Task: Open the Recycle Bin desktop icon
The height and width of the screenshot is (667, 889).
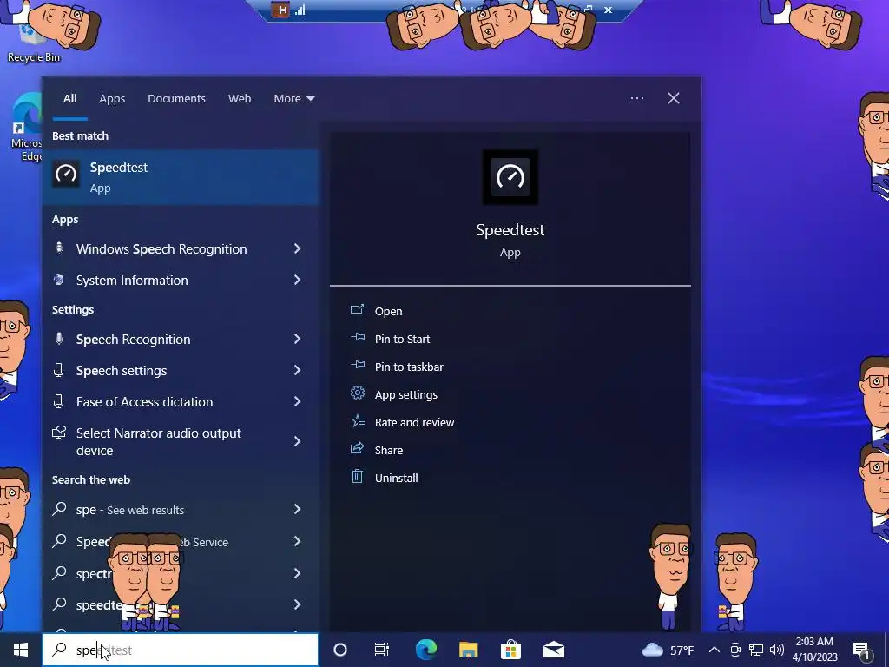Action: (34, 36)
